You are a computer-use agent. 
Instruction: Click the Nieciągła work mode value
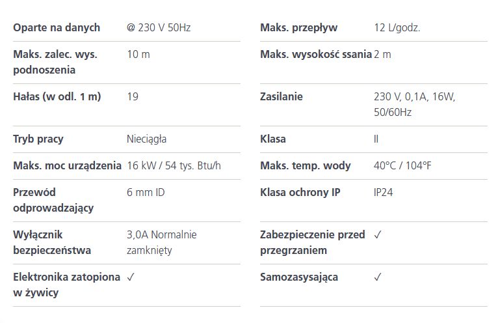point(146,139)
